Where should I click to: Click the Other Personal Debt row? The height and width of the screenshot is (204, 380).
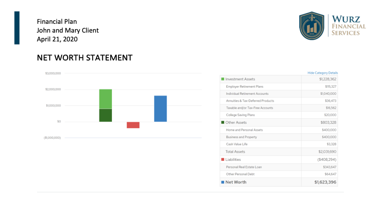(x=240, y=174)
